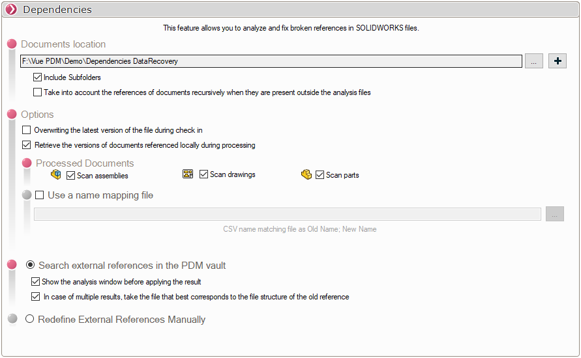Click the assembly icon beside Scan assemblies
Screen dimensions: 581x358
point(56,174)
